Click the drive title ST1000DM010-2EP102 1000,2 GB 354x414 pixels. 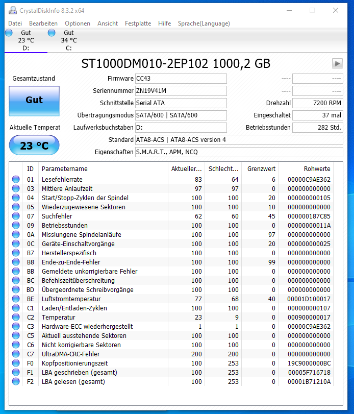click(175, 64)
